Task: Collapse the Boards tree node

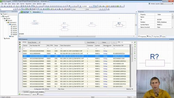Action: (3, 19)
